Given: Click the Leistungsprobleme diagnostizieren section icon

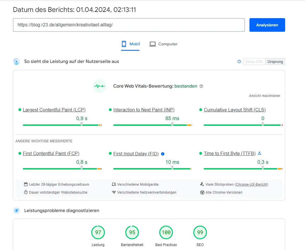Looking at the screenshot, I should pos(16,211).
